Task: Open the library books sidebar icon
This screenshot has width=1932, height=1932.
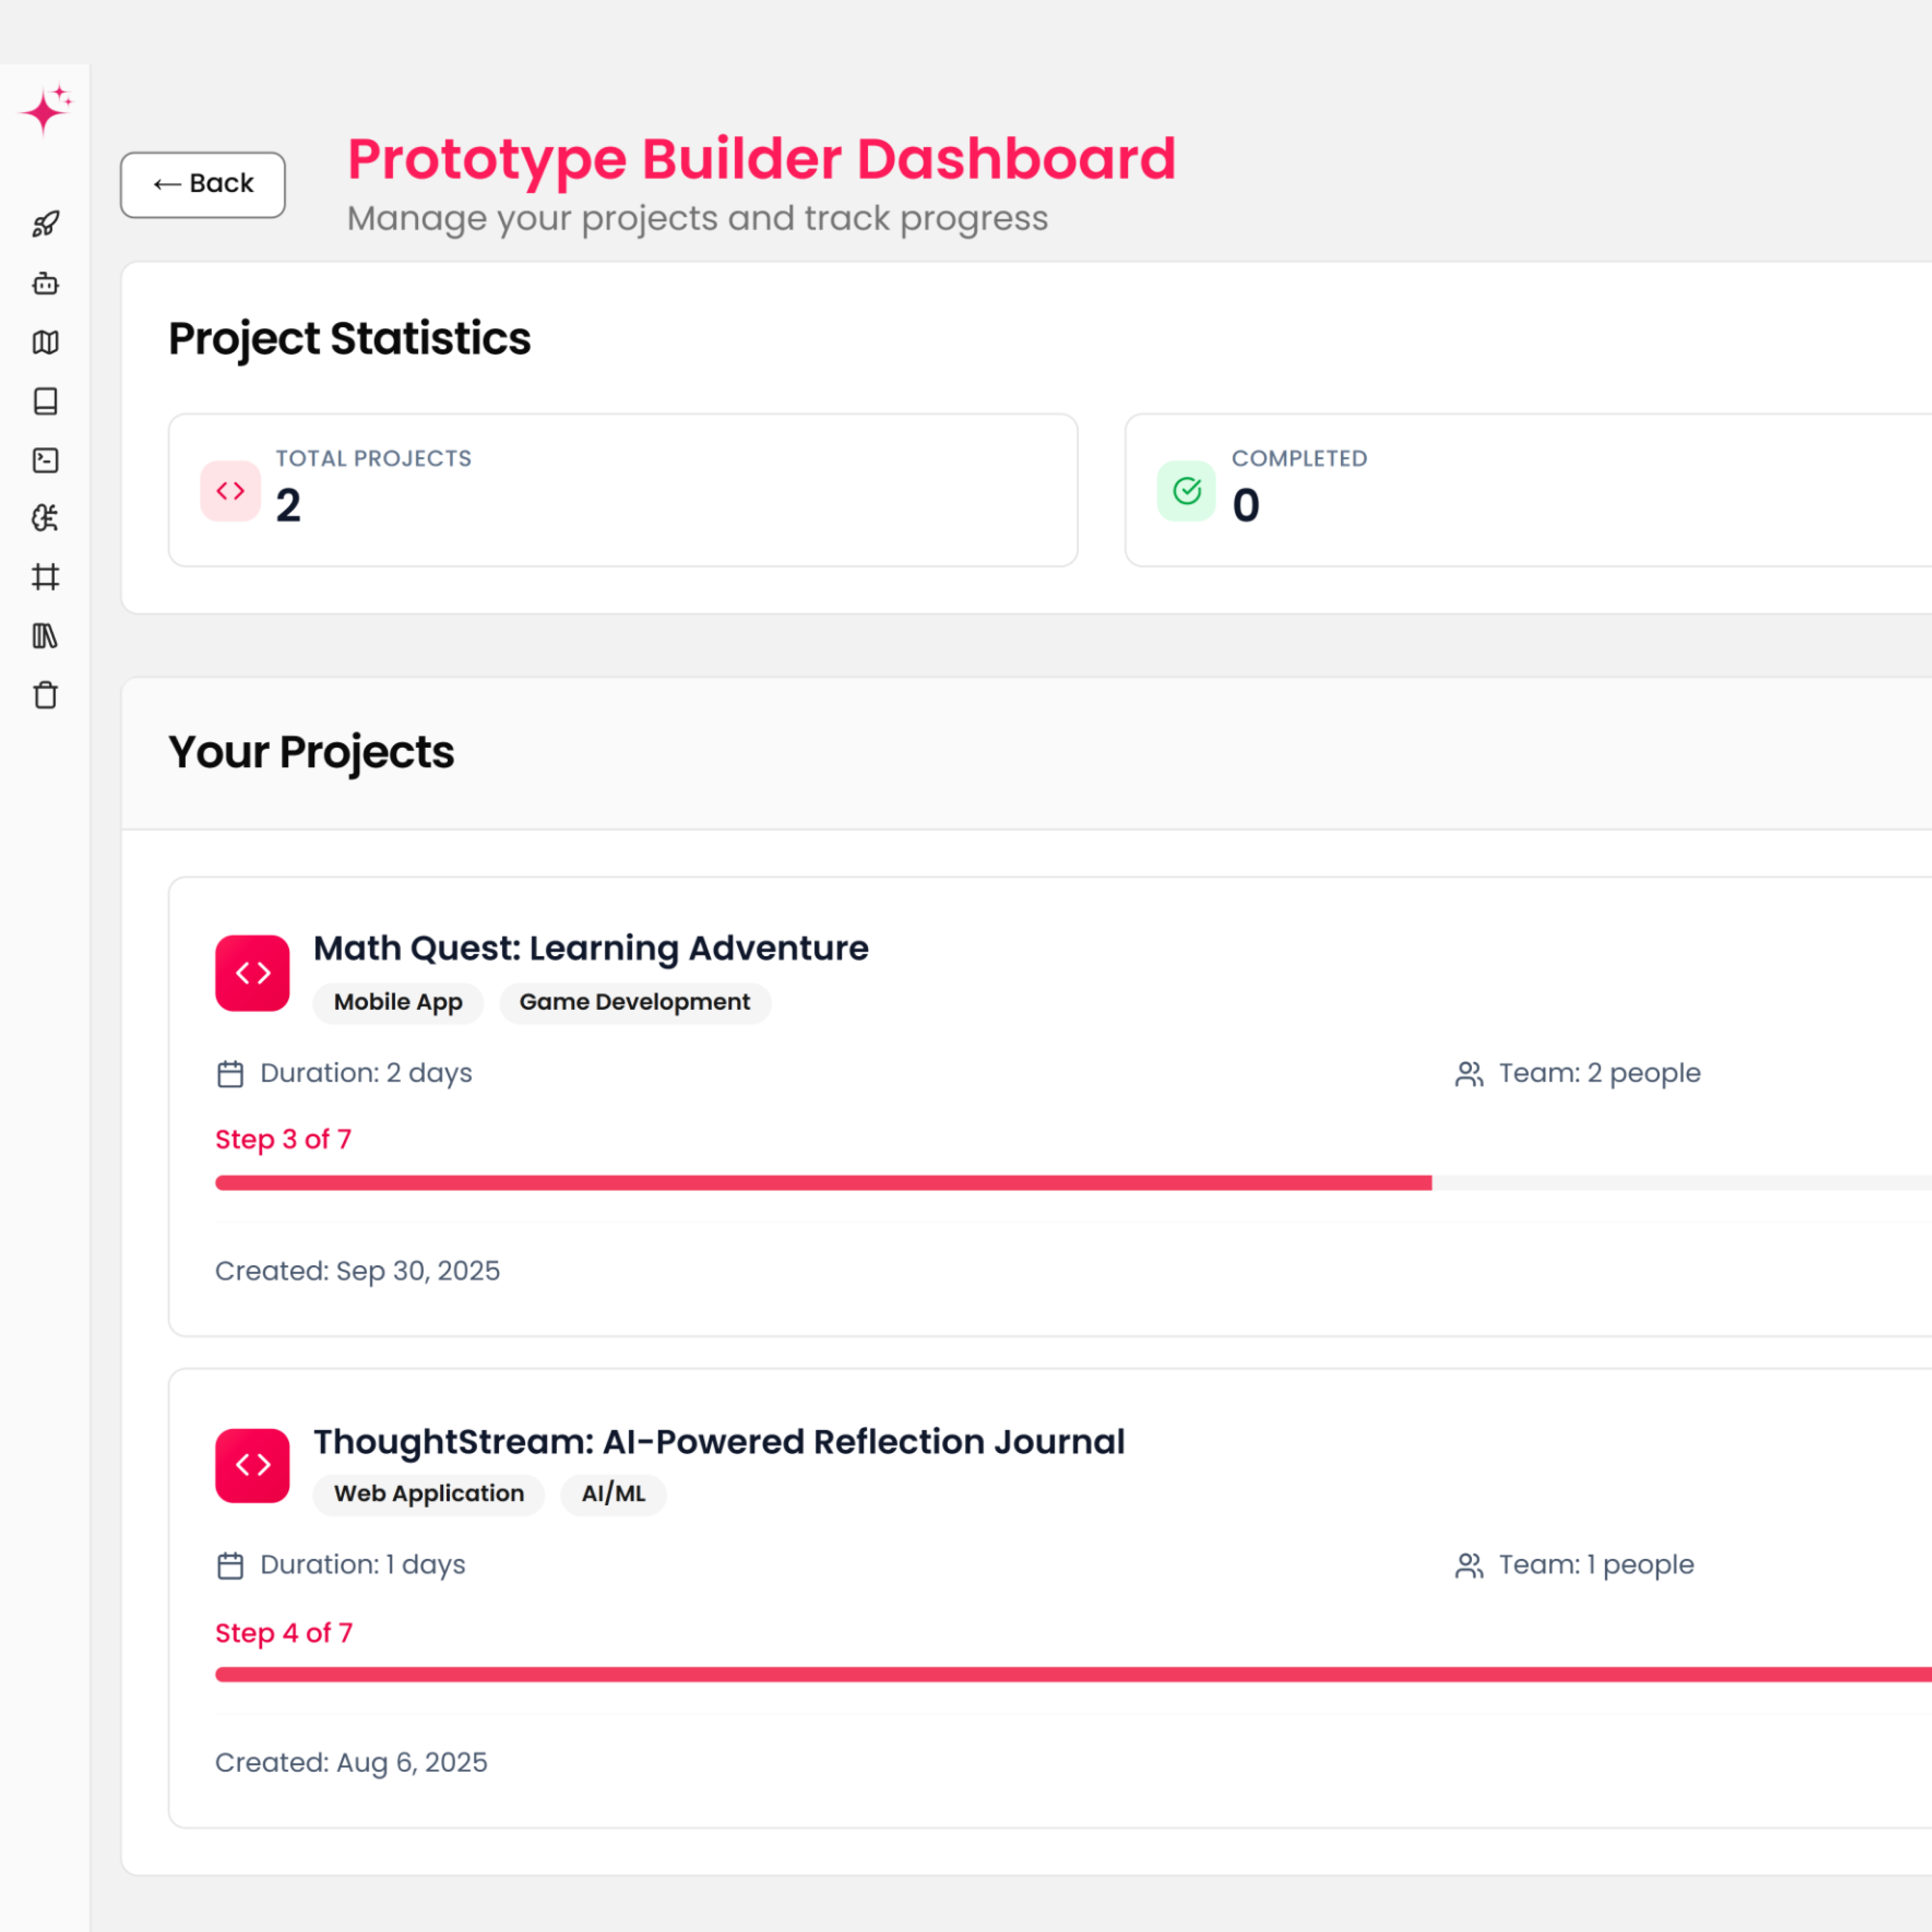Action: point(45,636)
